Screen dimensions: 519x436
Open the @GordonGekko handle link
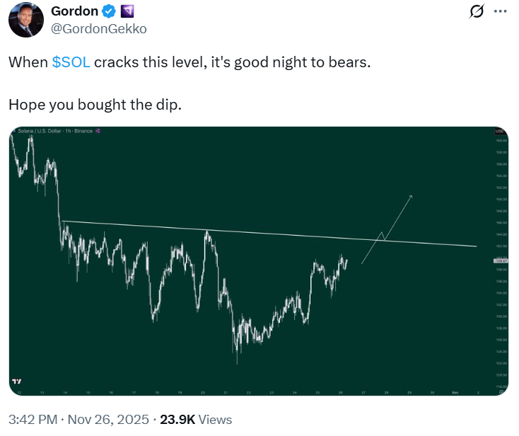point(99,29)
